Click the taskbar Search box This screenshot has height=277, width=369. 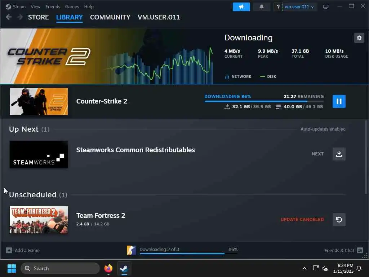click(x=60, y=268)
